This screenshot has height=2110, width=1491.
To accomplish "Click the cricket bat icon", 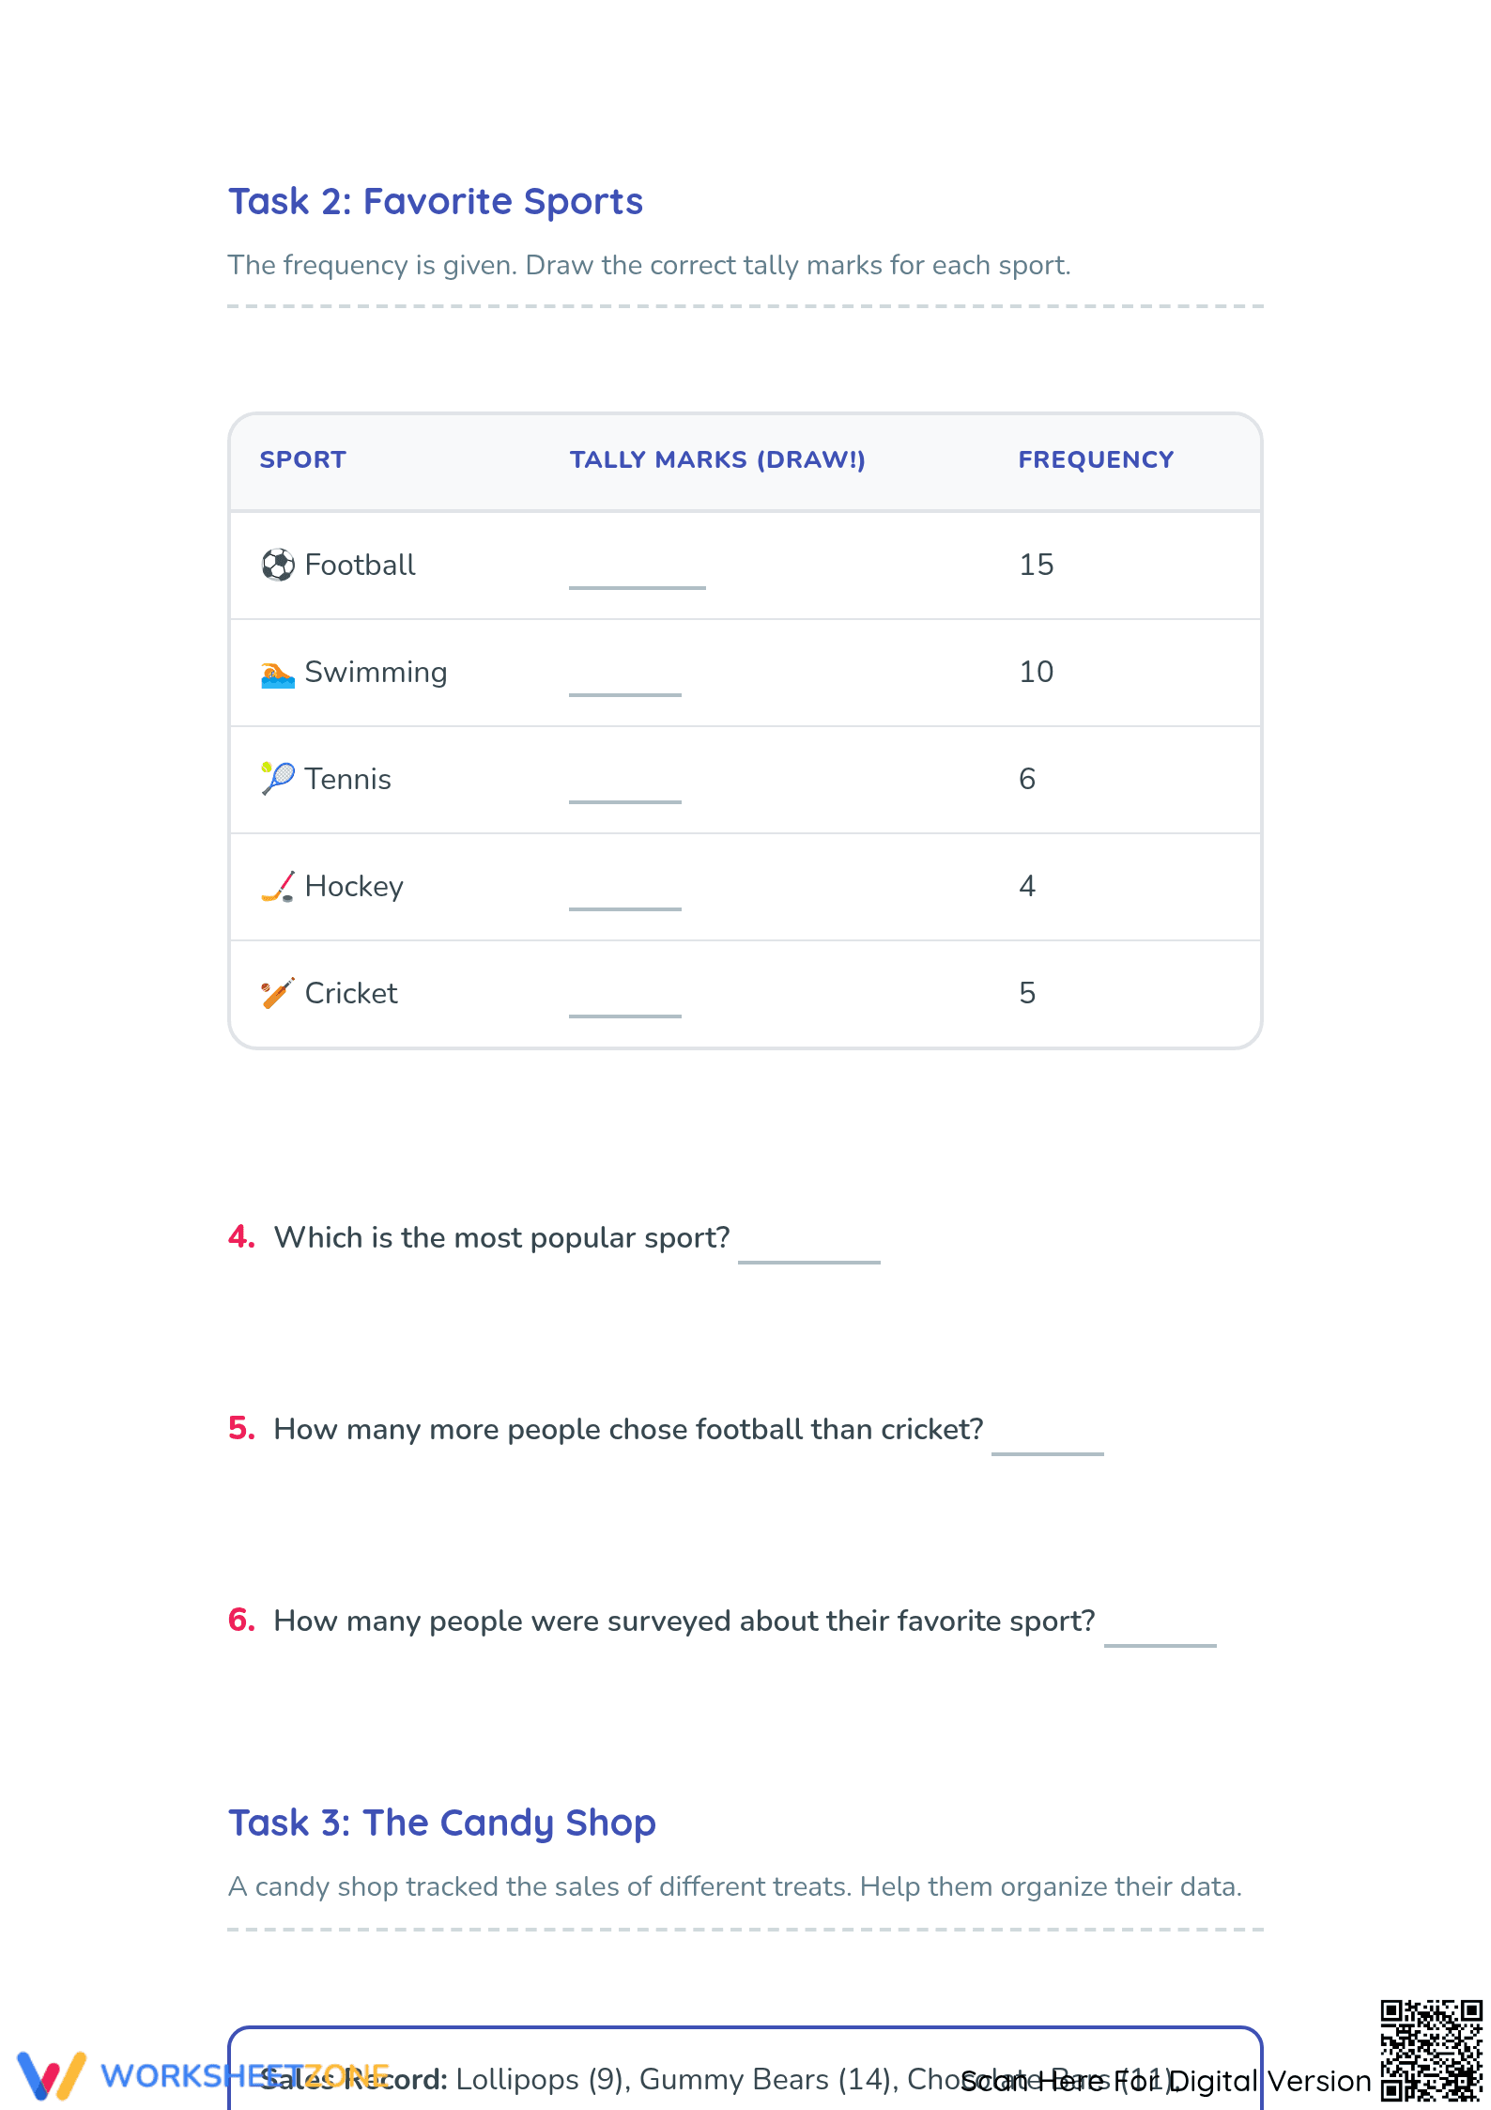I will pyautogui.click(x=278, y=993).
